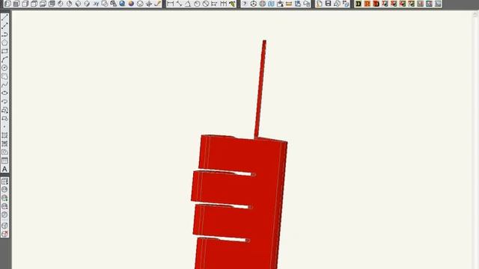Select the Point tool

[4, 127]
